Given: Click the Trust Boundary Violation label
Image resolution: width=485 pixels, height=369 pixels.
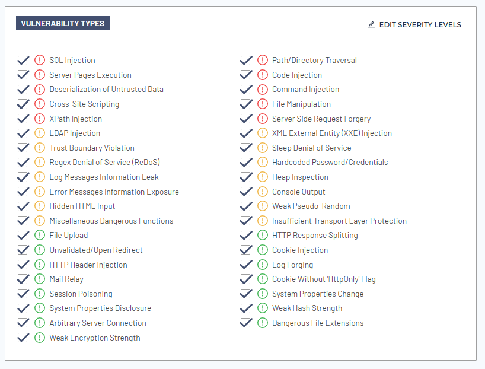Looking at the screenshot, I should [x=91, y=148].
